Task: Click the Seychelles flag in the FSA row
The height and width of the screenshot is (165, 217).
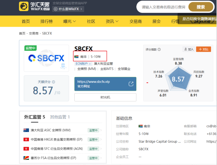Action: pyautogui.click(x=26, y=158)
